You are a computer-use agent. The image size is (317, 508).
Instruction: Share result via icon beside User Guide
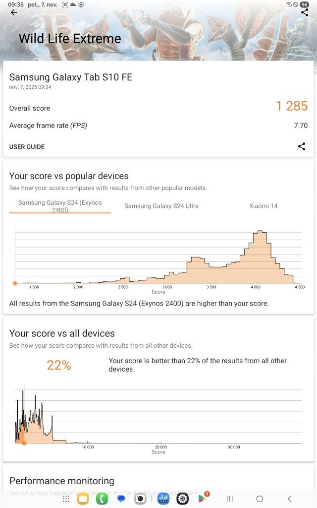tap(301, 146)
